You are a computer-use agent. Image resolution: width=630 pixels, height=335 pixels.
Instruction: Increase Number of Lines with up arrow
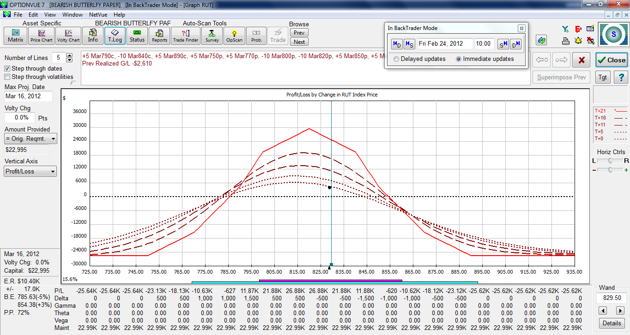[69, 55]
